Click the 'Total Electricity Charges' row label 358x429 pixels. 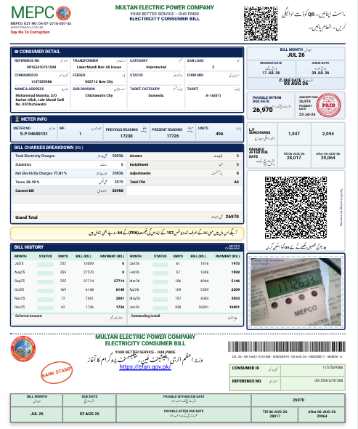pyautogui.click(x=35, y=156)
